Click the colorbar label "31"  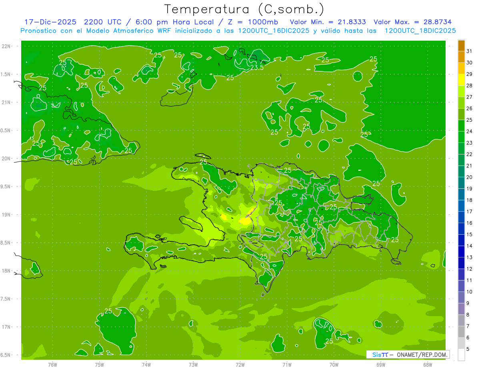tap(469, 51)
